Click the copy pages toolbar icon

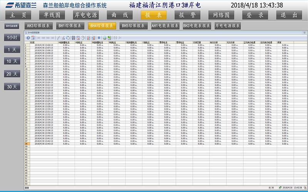[68, 38]
